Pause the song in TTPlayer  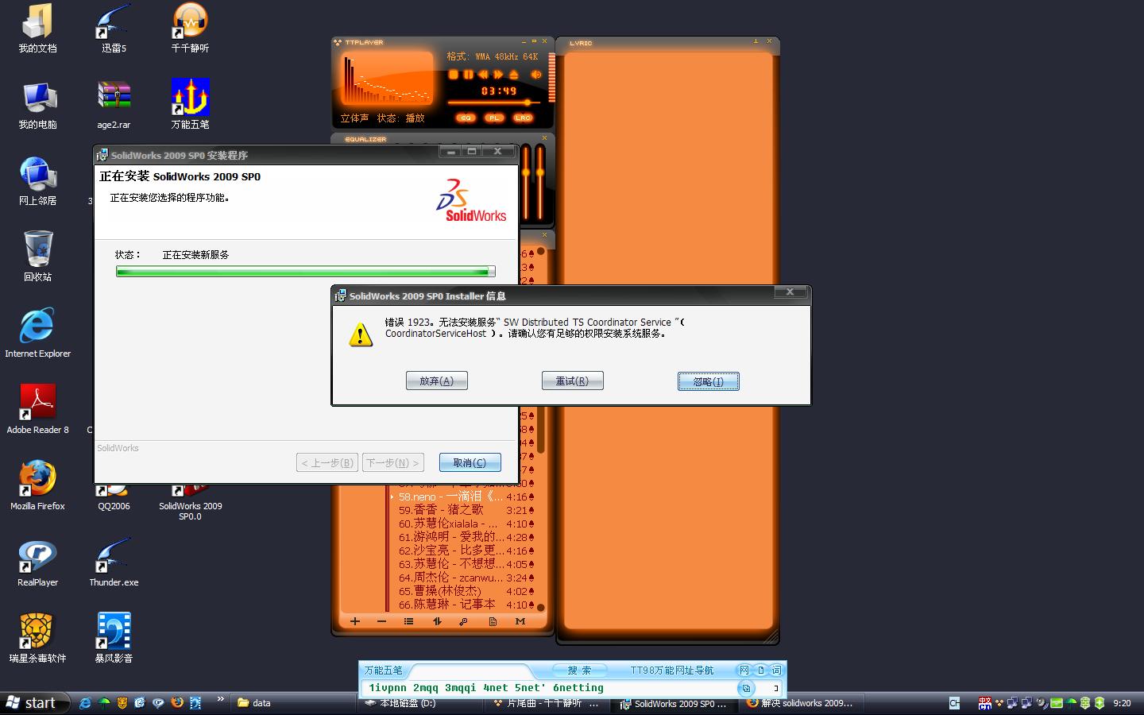tap(468, 75)
